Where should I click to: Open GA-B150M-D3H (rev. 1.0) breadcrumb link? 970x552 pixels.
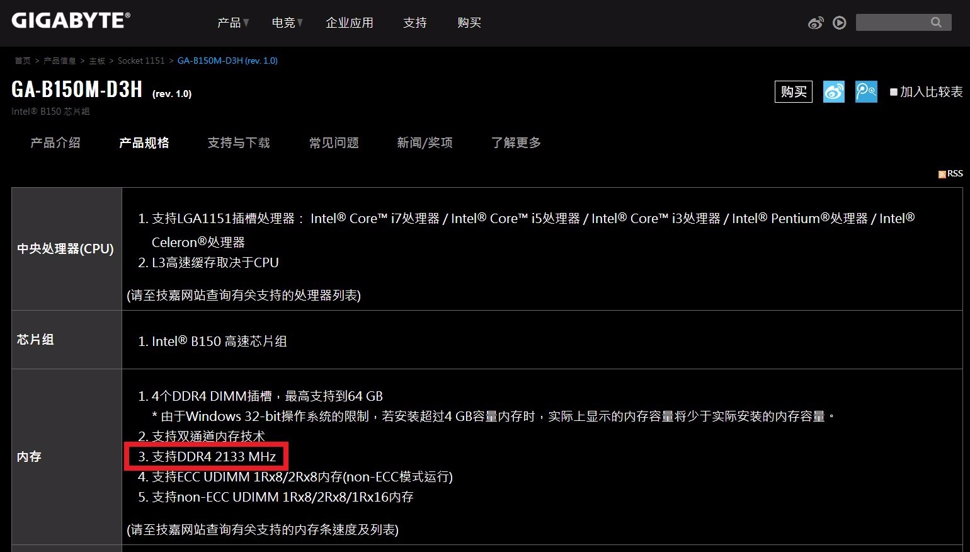click(227, 60)
